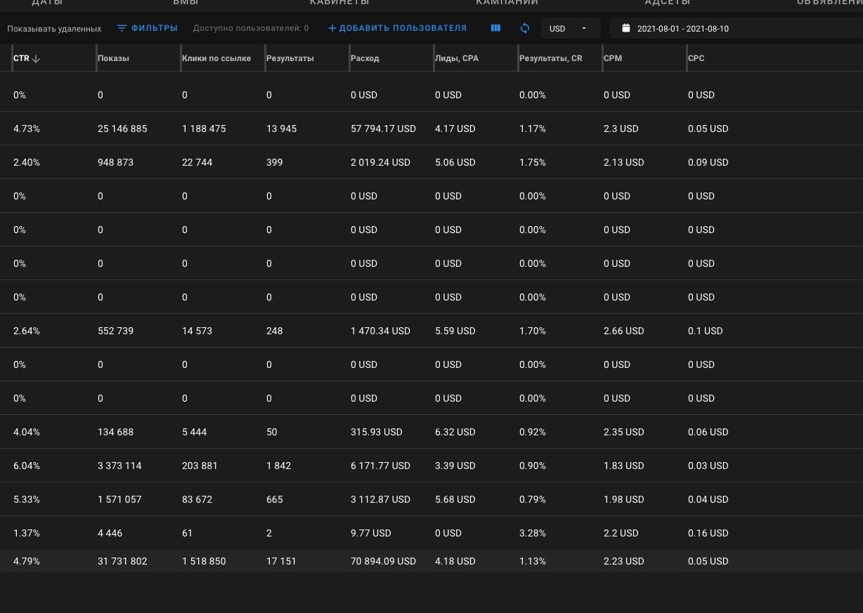This screenshot has height=613, width=863.
Task: Click the 1 188 475 link clicks value
Action: 204,128
